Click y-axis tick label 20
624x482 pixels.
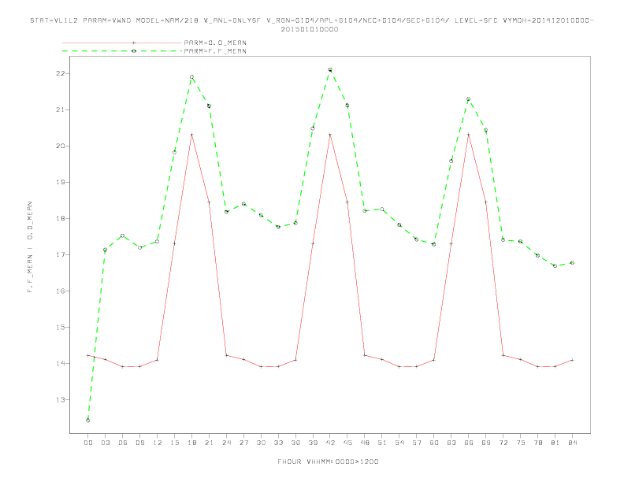pyautogui.click(x=60, y=146)
